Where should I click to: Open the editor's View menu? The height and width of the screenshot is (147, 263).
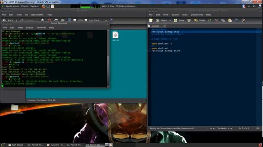(x=166, y=15)
